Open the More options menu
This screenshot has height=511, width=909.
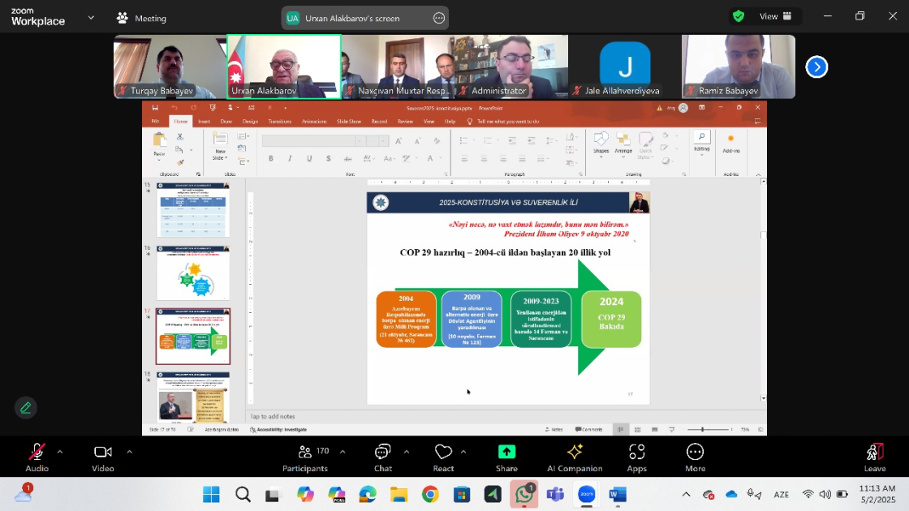[x=695, y=457]
